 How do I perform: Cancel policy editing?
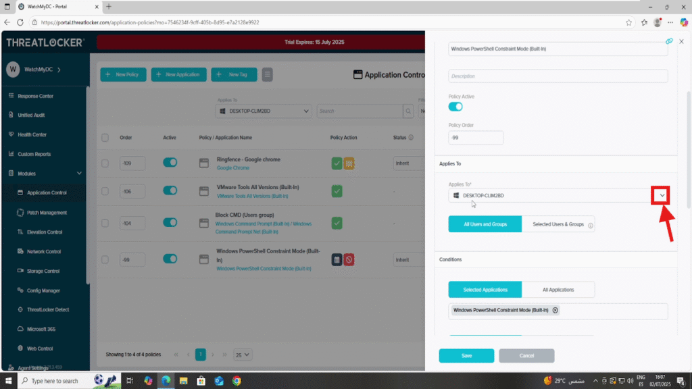(526, 356)
